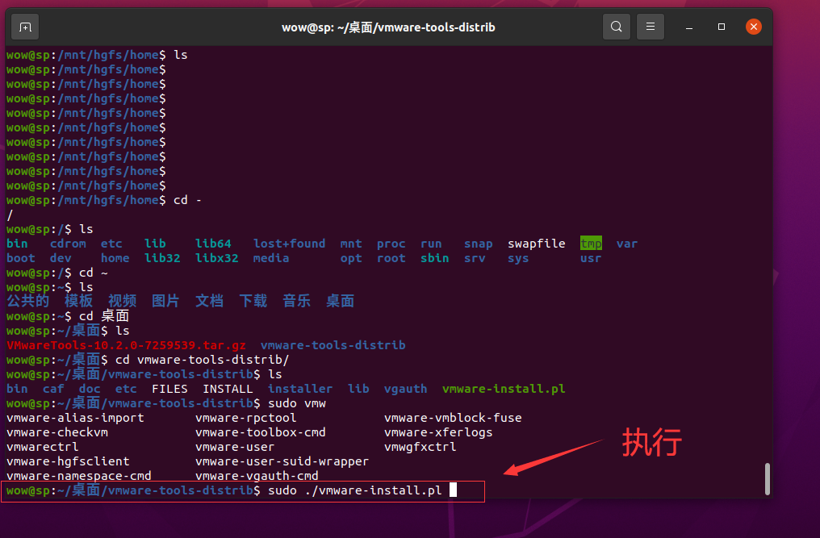Click the snap directory name
820x538 pixels.
(x=478, y=244)
